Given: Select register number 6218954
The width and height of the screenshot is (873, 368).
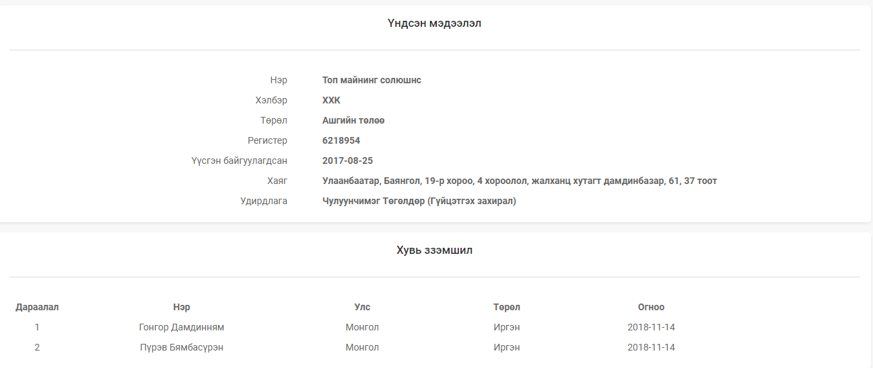Looking at the screenshot, I should [341, 140].
